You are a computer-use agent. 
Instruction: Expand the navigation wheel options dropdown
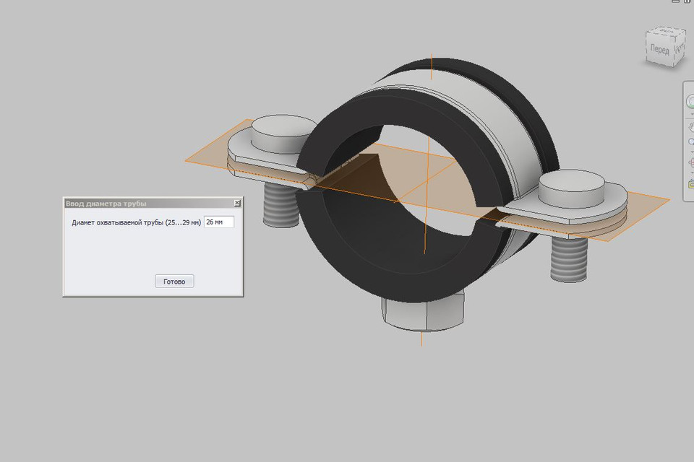(x=690, y=114)
